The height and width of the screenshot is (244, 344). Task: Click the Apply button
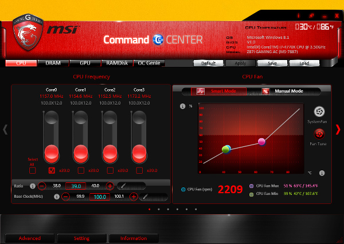(240, 63)
